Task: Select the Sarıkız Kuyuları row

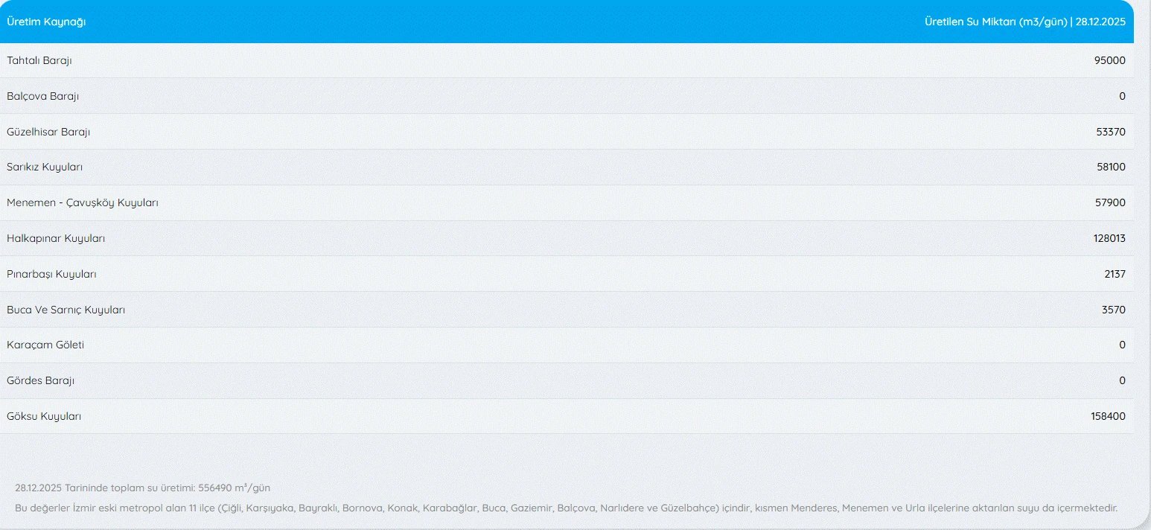Action: tap(567, 167)
